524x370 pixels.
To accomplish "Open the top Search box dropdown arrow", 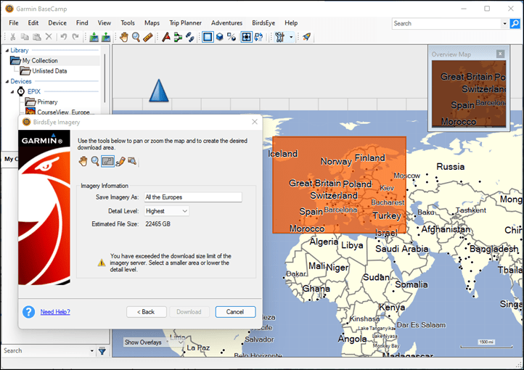I will click(504, 23).
